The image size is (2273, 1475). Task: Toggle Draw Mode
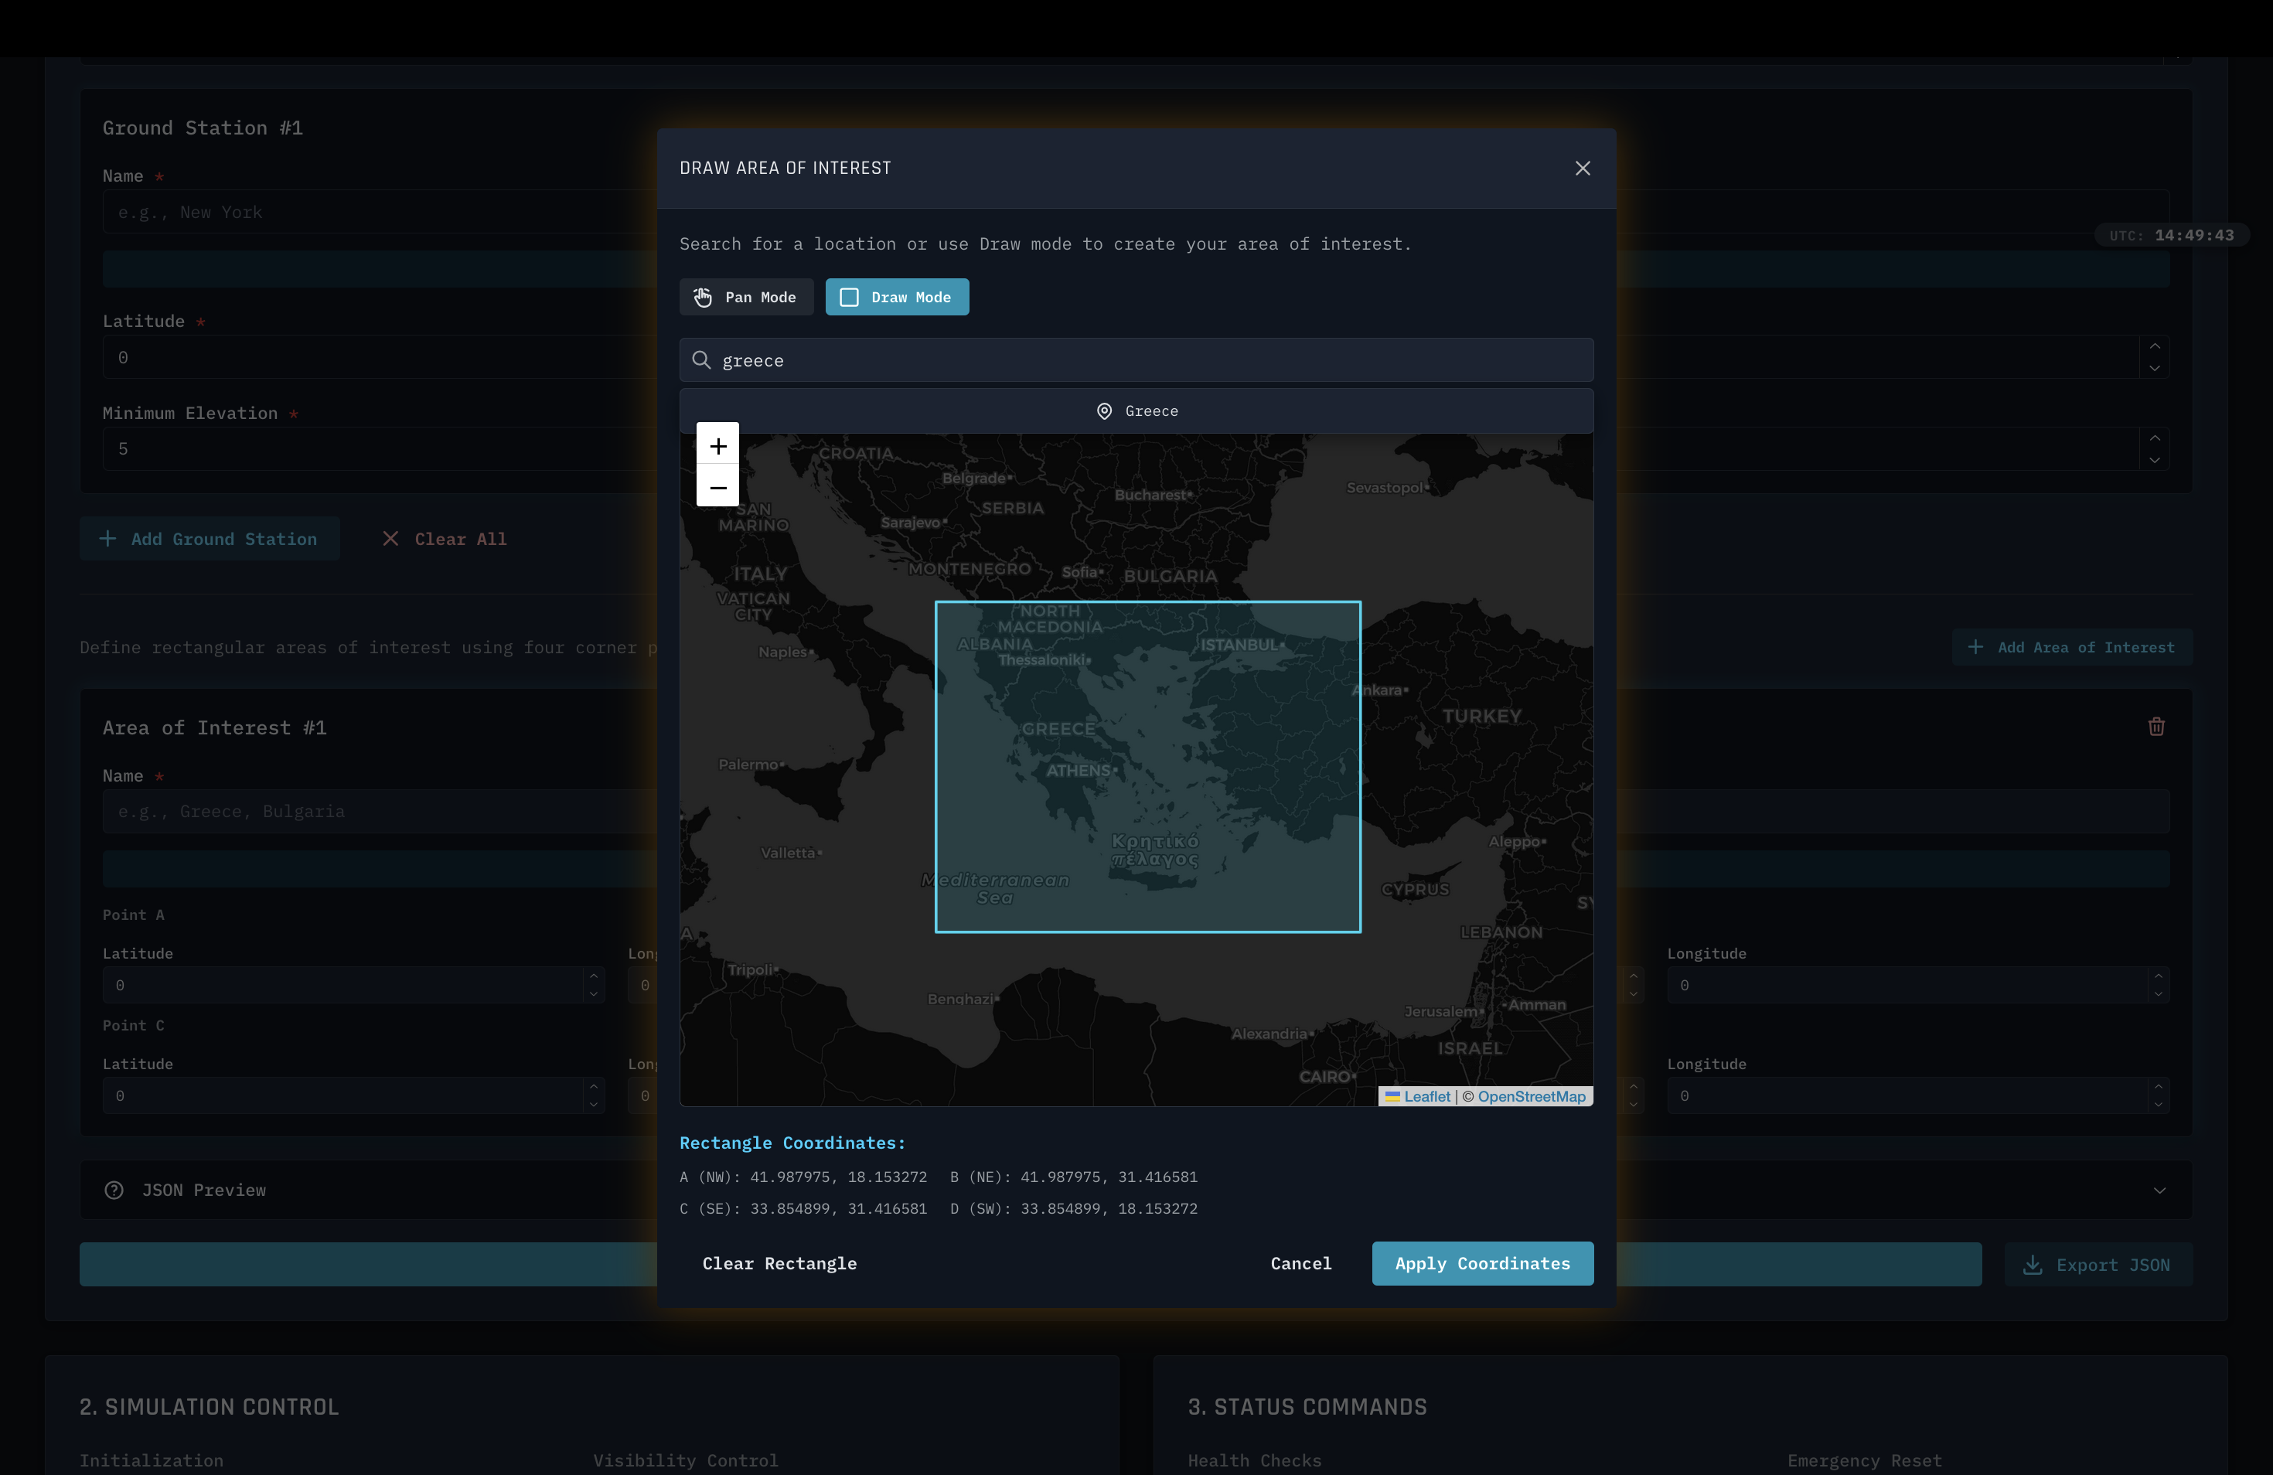896,297
